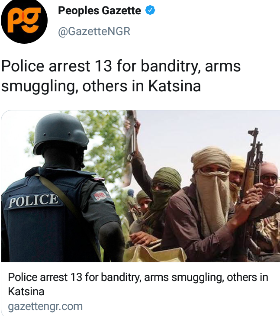The image size is (280, 316).
Task: Click the shoulder patch on officer's sleeve
Action: [100, 196]
